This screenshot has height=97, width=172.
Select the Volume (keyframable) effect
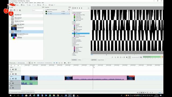point(80,36)
